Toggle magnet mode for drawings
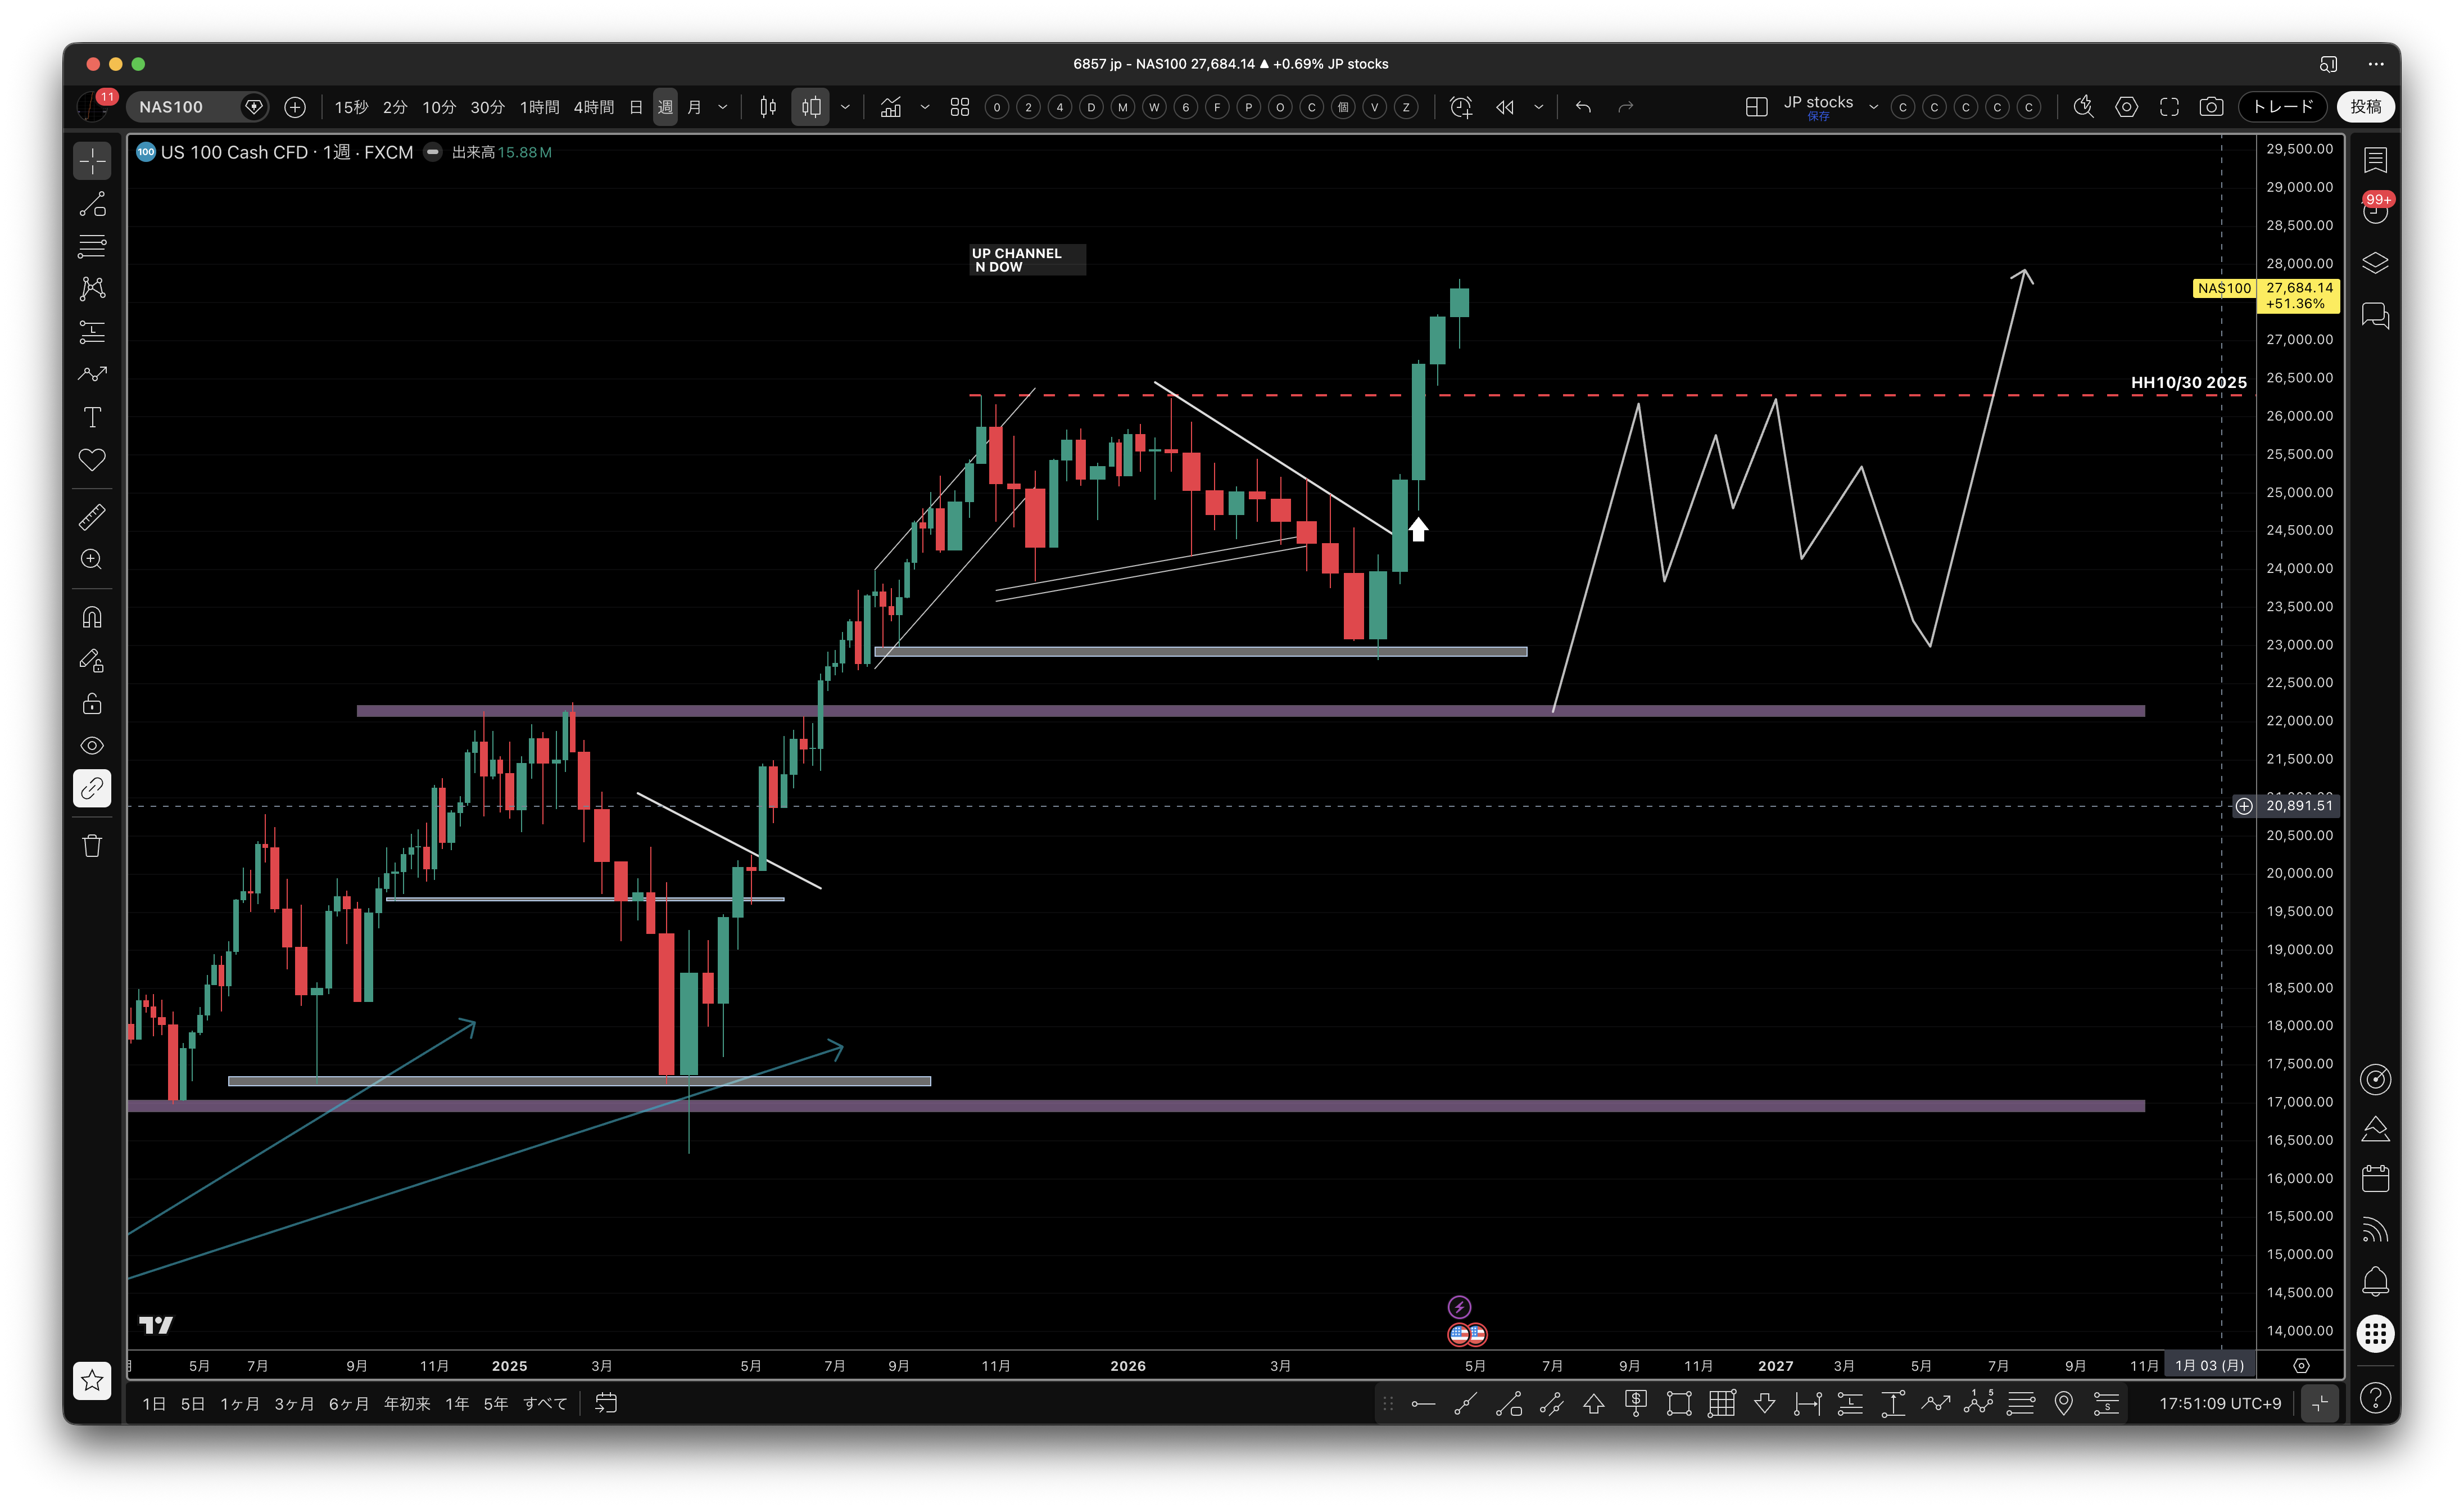The width and height of the screenshot is (2464, 1508). pyautogui.click(x=92, y=617)
